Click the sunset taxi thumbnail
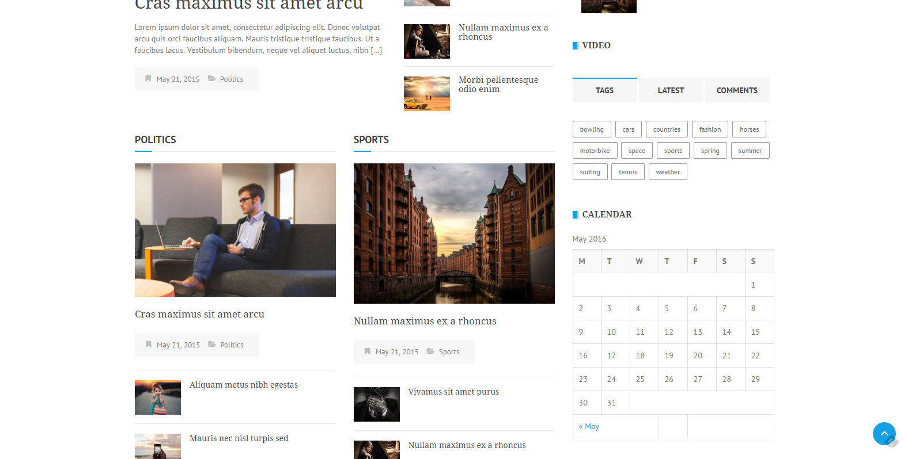 (426, 94)
